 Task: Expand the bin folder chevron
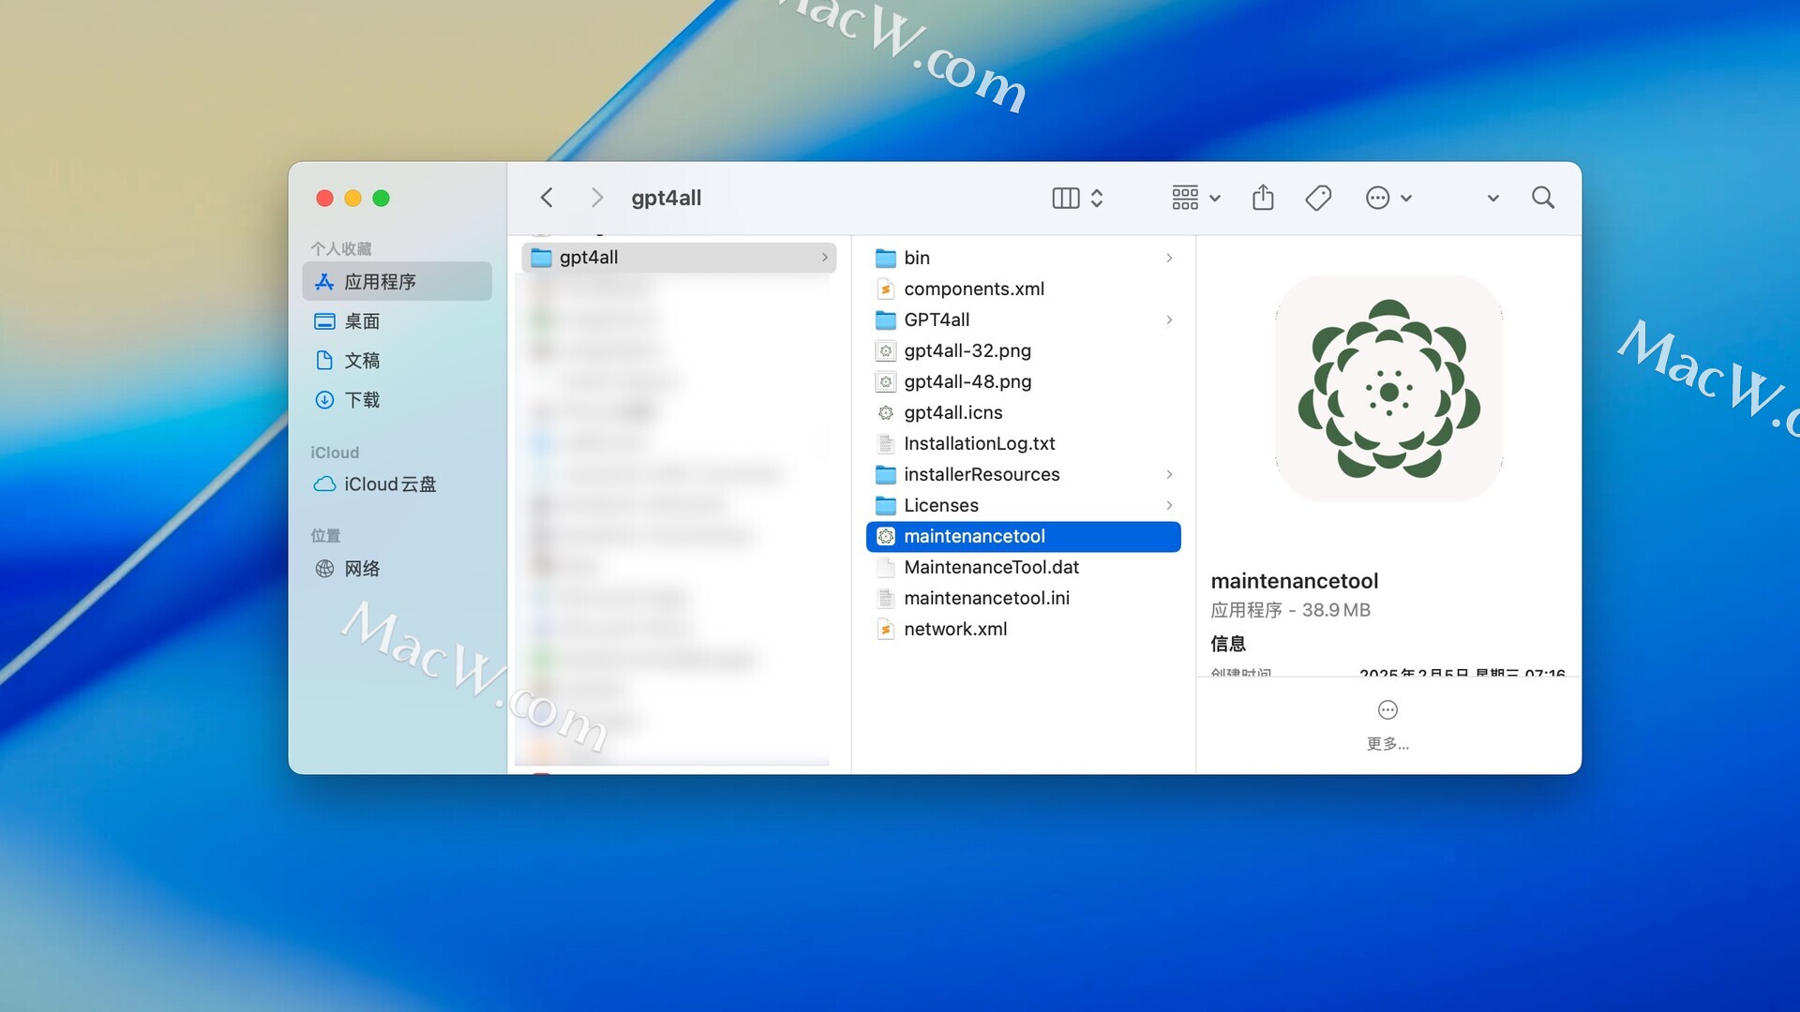coord(1169,258)
